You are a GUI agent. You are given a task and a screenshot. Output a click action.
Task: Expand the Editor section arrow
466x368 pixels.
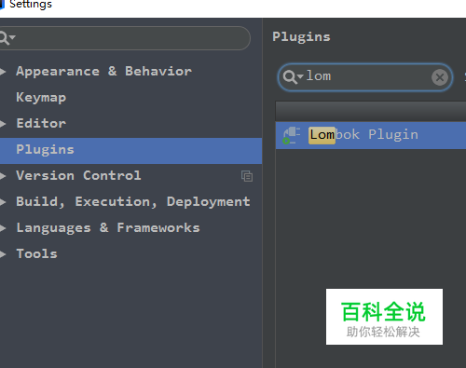pos(3,124)
